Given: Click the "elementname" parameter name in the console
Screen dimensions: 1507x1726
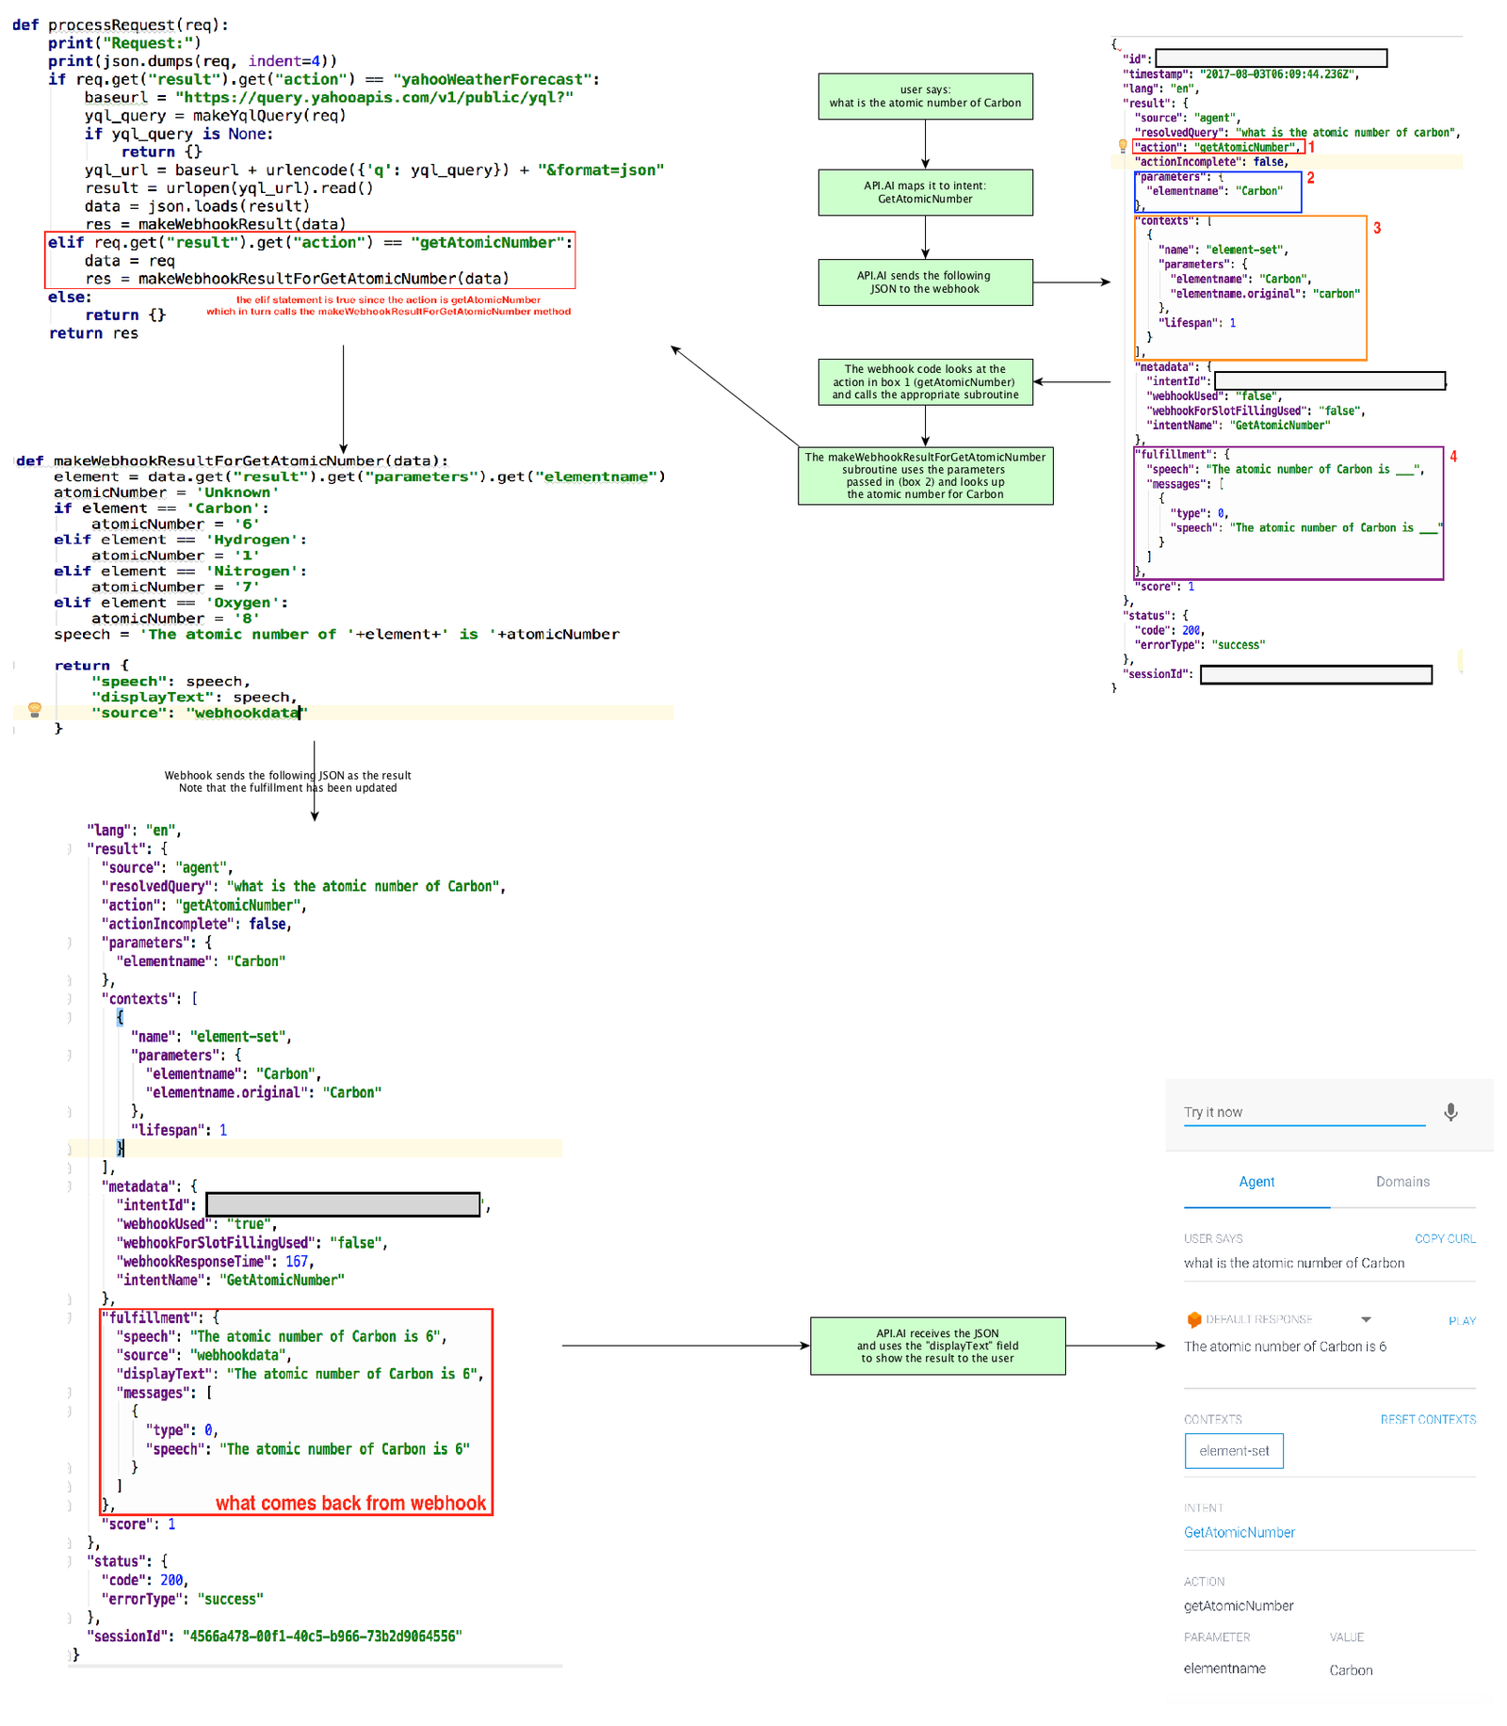Looking at the screenshot, I should point(1224,1668).
